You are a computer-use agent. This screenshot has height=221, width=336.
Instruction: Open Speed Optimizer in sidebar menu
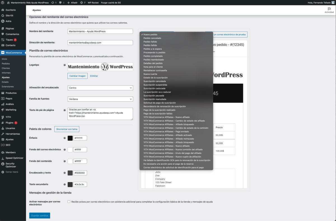(15, 158)
